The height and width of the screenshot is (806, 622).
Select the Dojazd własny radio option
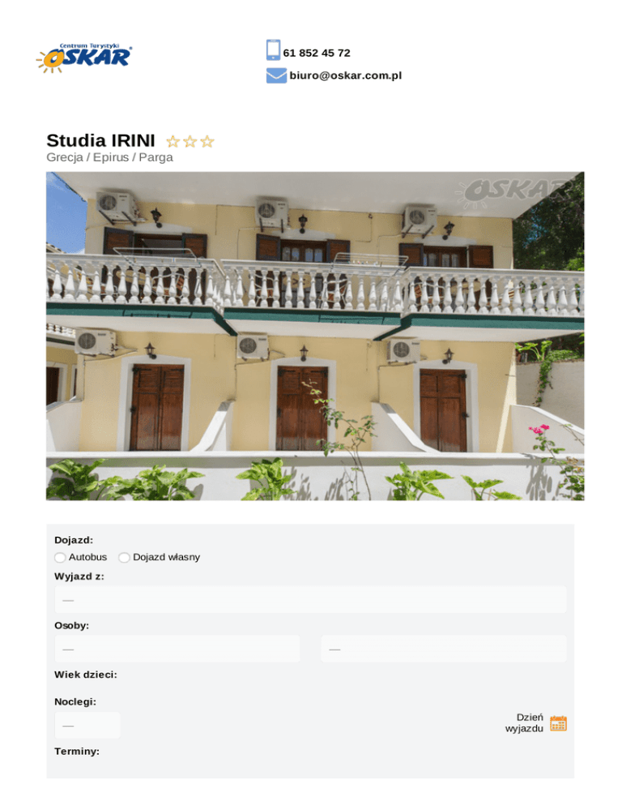[124, 557]
